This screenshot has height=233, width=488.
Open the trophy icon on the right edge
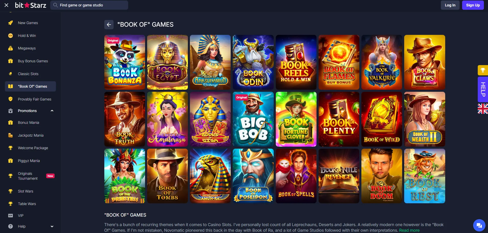(483, 70)
